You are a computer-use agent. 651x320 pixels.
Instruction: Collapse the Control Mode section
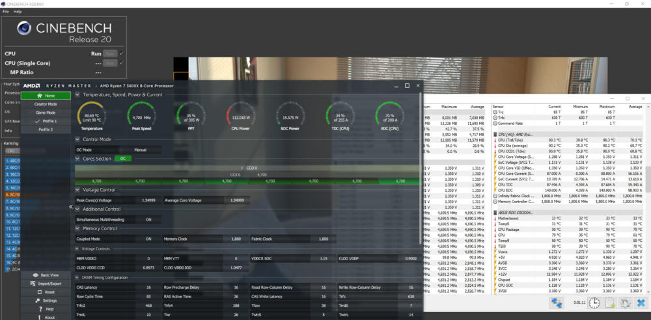(x=77, y=139)
